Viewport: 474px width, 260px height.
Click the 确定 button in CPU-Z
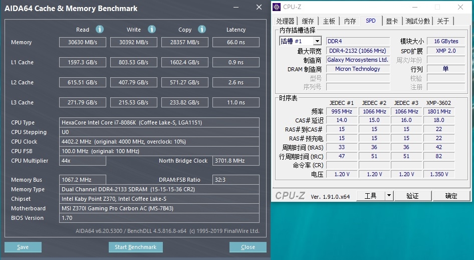pyautogui.click(x=451, y=196)
